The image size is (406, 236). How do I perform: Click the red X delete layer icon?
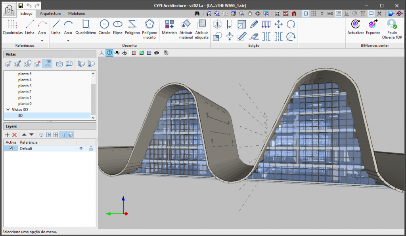point(14,135)
